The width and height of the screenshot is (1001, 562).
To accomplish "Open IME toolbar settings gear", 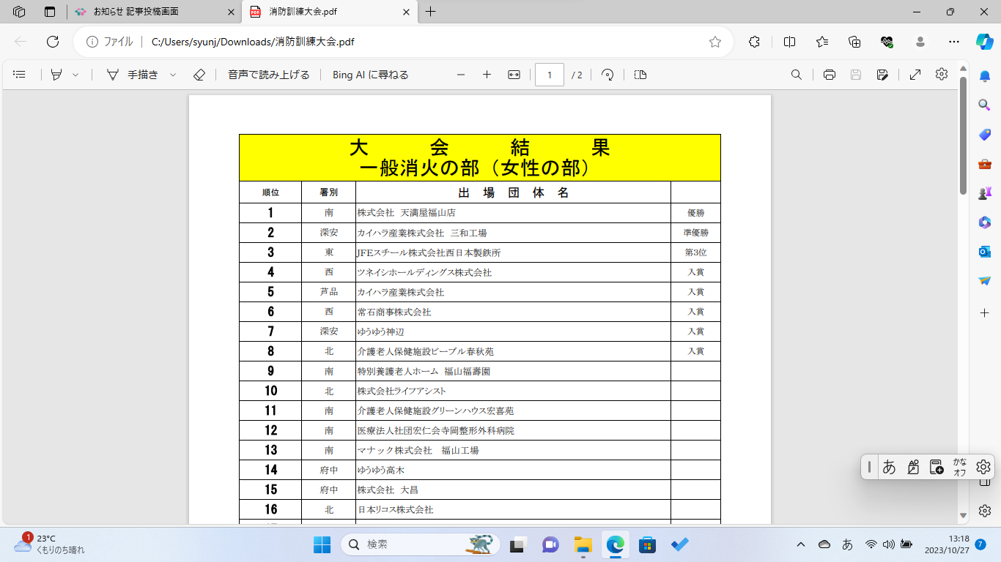I will [x=983, y=467].
